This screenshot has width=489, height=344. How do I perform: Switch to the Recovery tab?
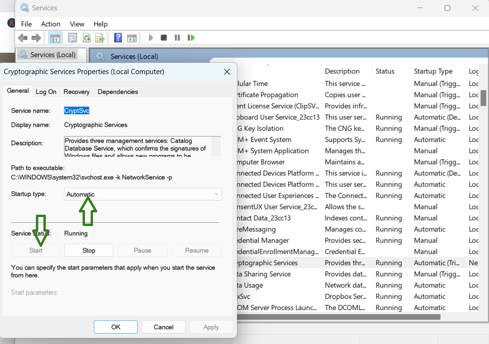76,92
